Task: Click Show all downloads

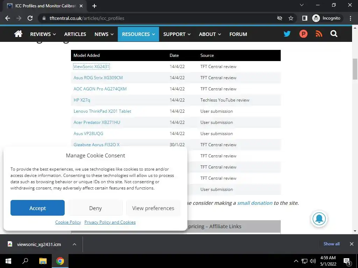Action: point(331,244)
